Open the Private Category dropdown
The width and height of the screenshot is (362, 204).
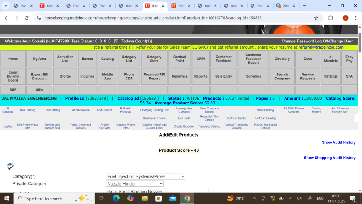click(135, 184)
